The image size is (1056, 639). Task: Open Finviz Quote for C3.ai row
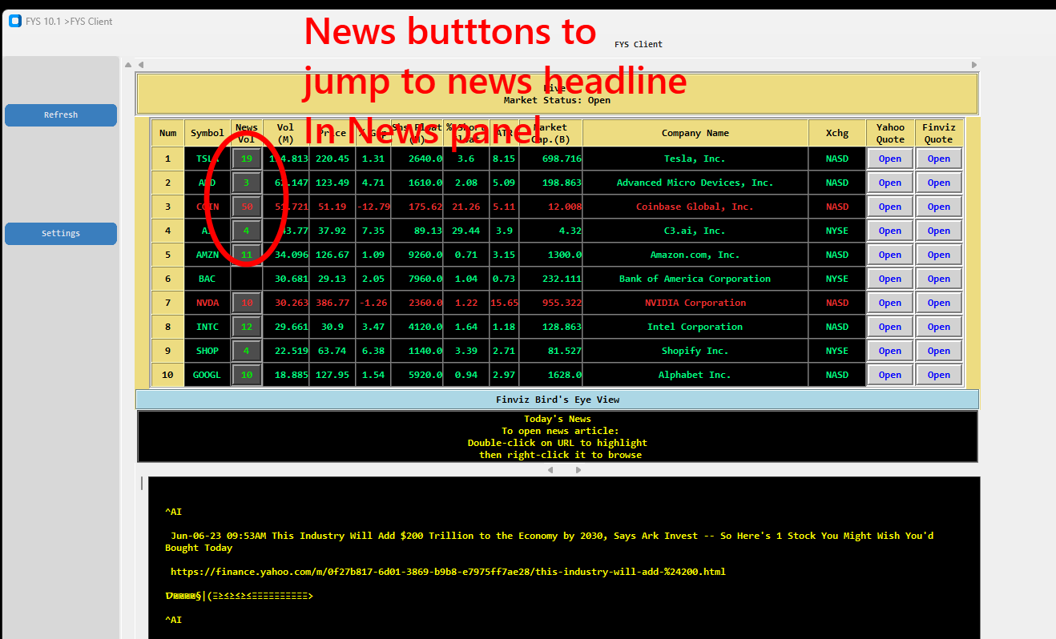939,231
